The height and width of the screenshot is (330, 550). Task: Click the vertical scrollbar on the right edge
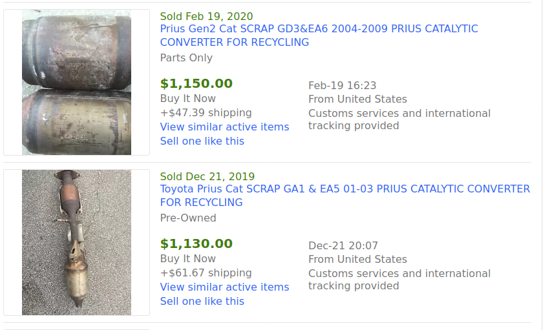(545, 161)
